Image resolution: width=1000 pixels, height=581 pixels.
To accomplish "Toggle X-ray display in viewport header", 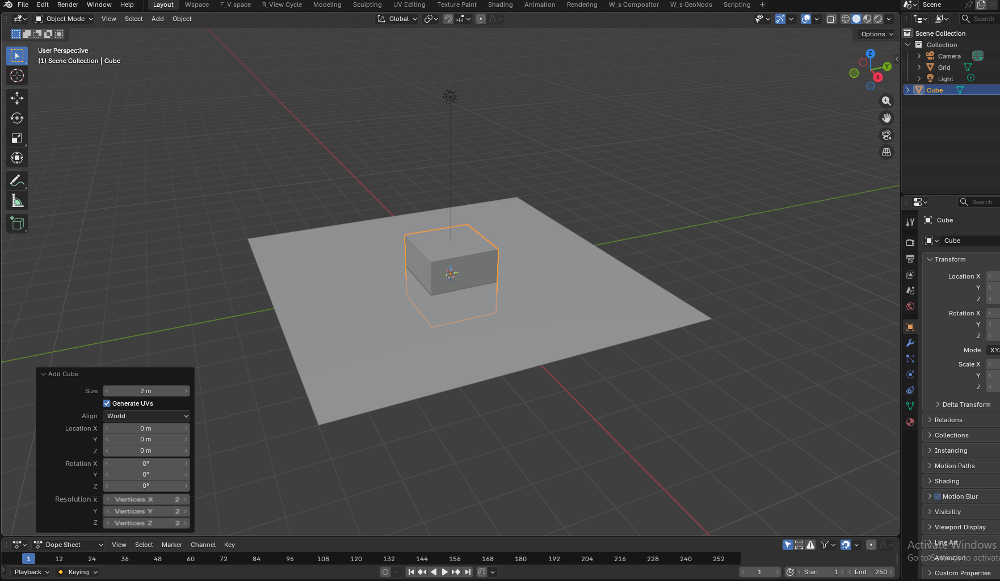I will point(831,19).
